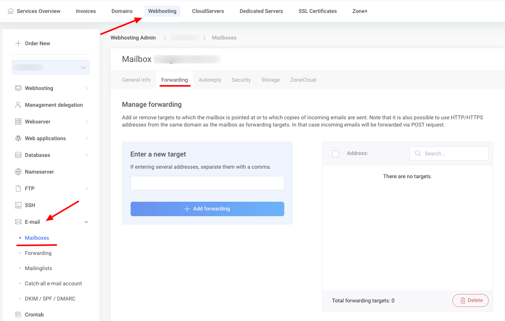Open the Security tab

point(241,80)
